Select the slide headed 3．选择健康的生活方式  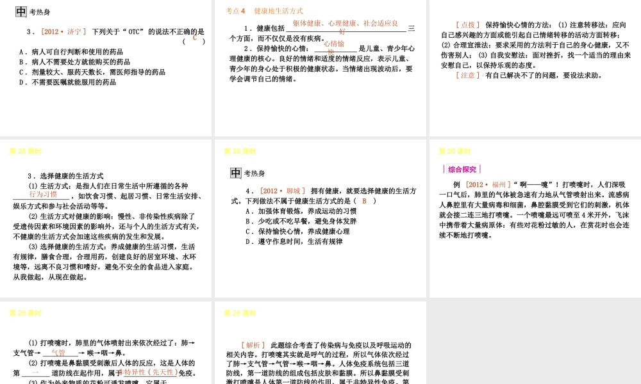click(x=106, y=218)
